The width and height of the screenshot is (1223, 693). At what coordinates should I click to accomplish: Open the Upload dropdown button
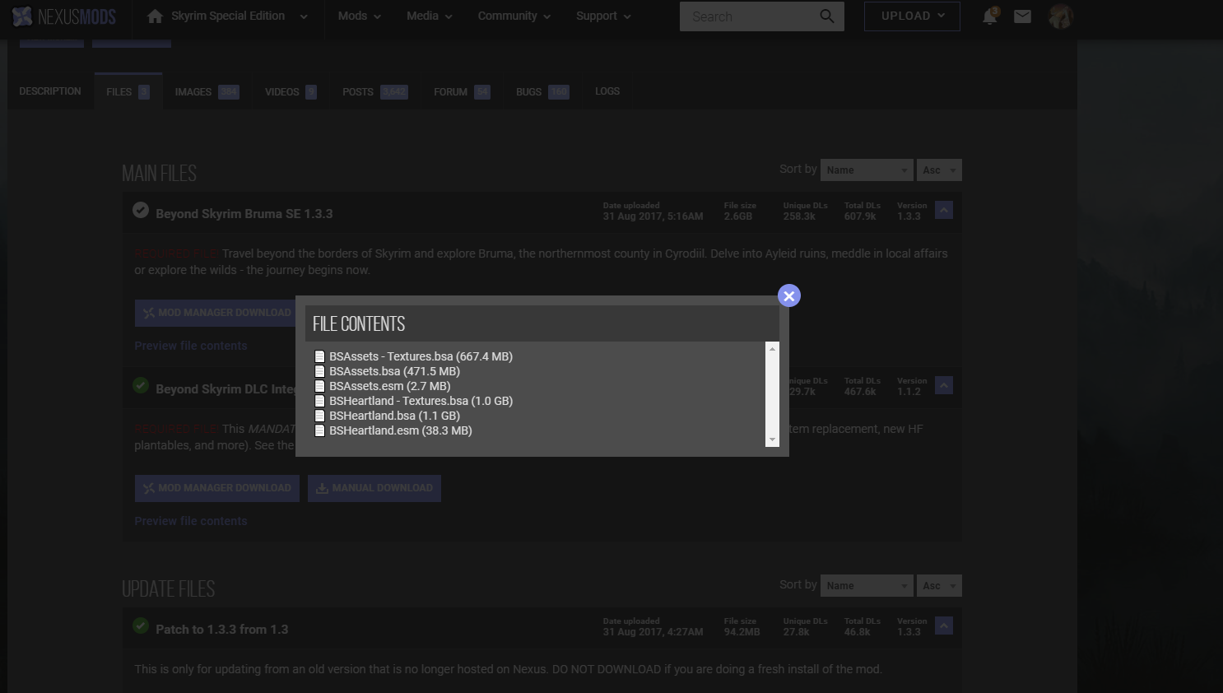[x=912, y=16]
